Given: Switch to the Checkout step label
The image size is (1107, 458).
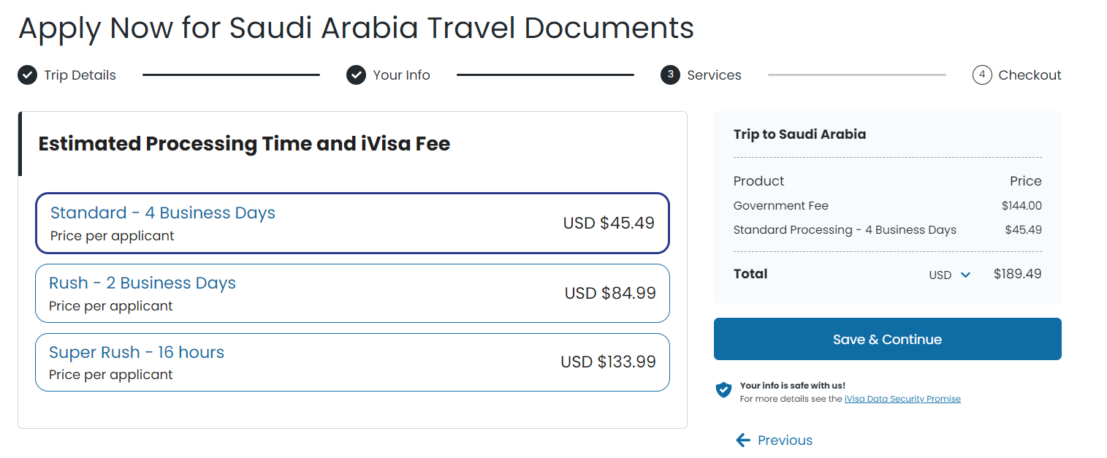Looking at the screenshot, I should 1030,75.
